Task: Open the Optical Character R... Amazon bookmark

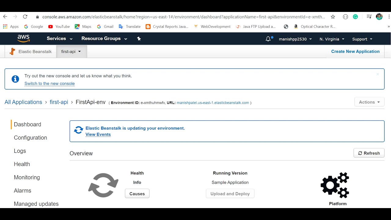Action: click(314, 27)
